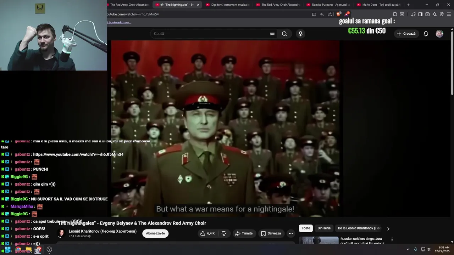
Task: Open the YouTube account avatar menu
Action: coord(439,34)
